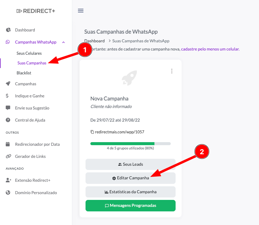
Task: Open the campaign card three-dot options menu
Action: coord(172,71)
